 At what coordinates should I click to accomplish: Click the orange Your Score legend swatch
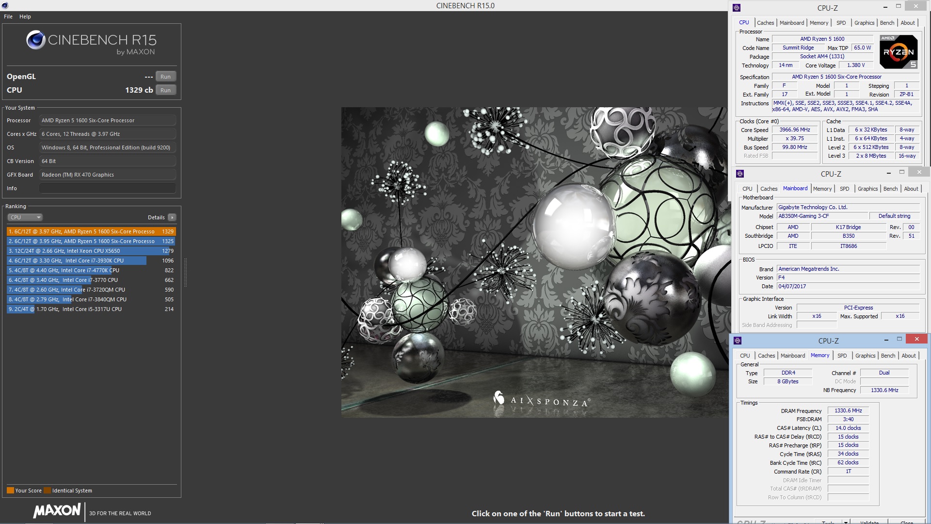click(x=10, y=491)
